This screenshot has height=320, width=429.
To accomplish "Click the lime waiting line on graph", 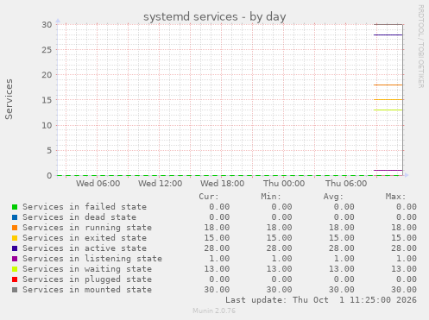I will tap(388, 110).
